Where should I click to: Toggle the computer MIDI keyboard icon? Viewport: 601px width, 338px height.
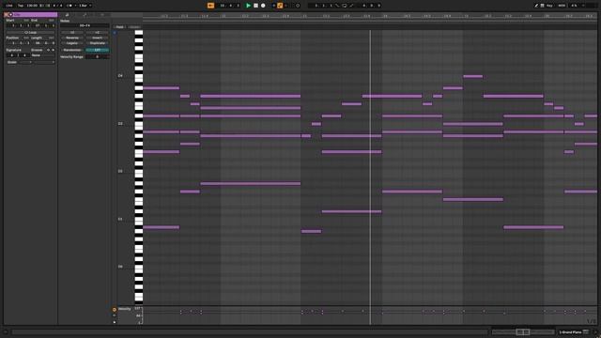pos(542,6)
